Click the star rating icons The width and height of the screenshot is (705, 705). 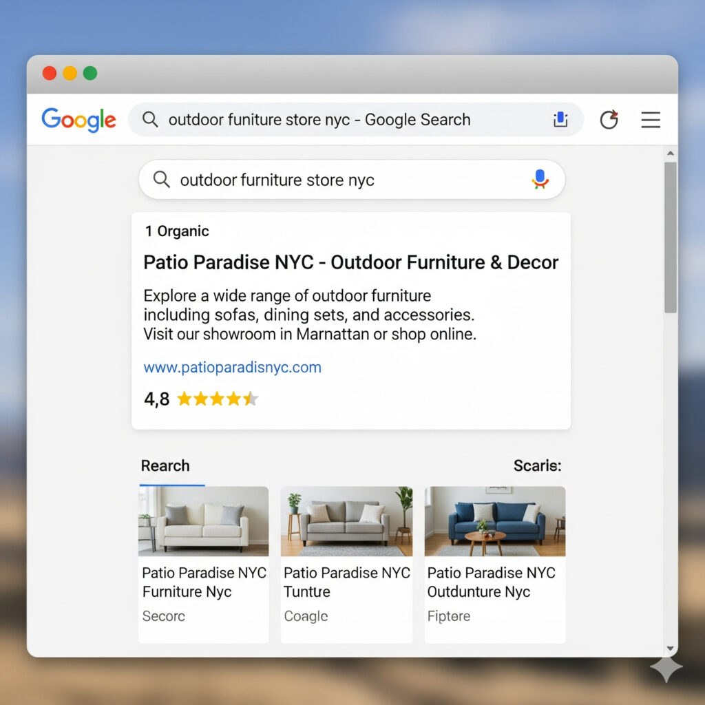point(218,399)
